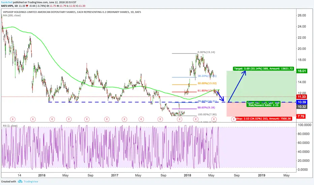Click the 24.00 price axis label

point(302,26)
